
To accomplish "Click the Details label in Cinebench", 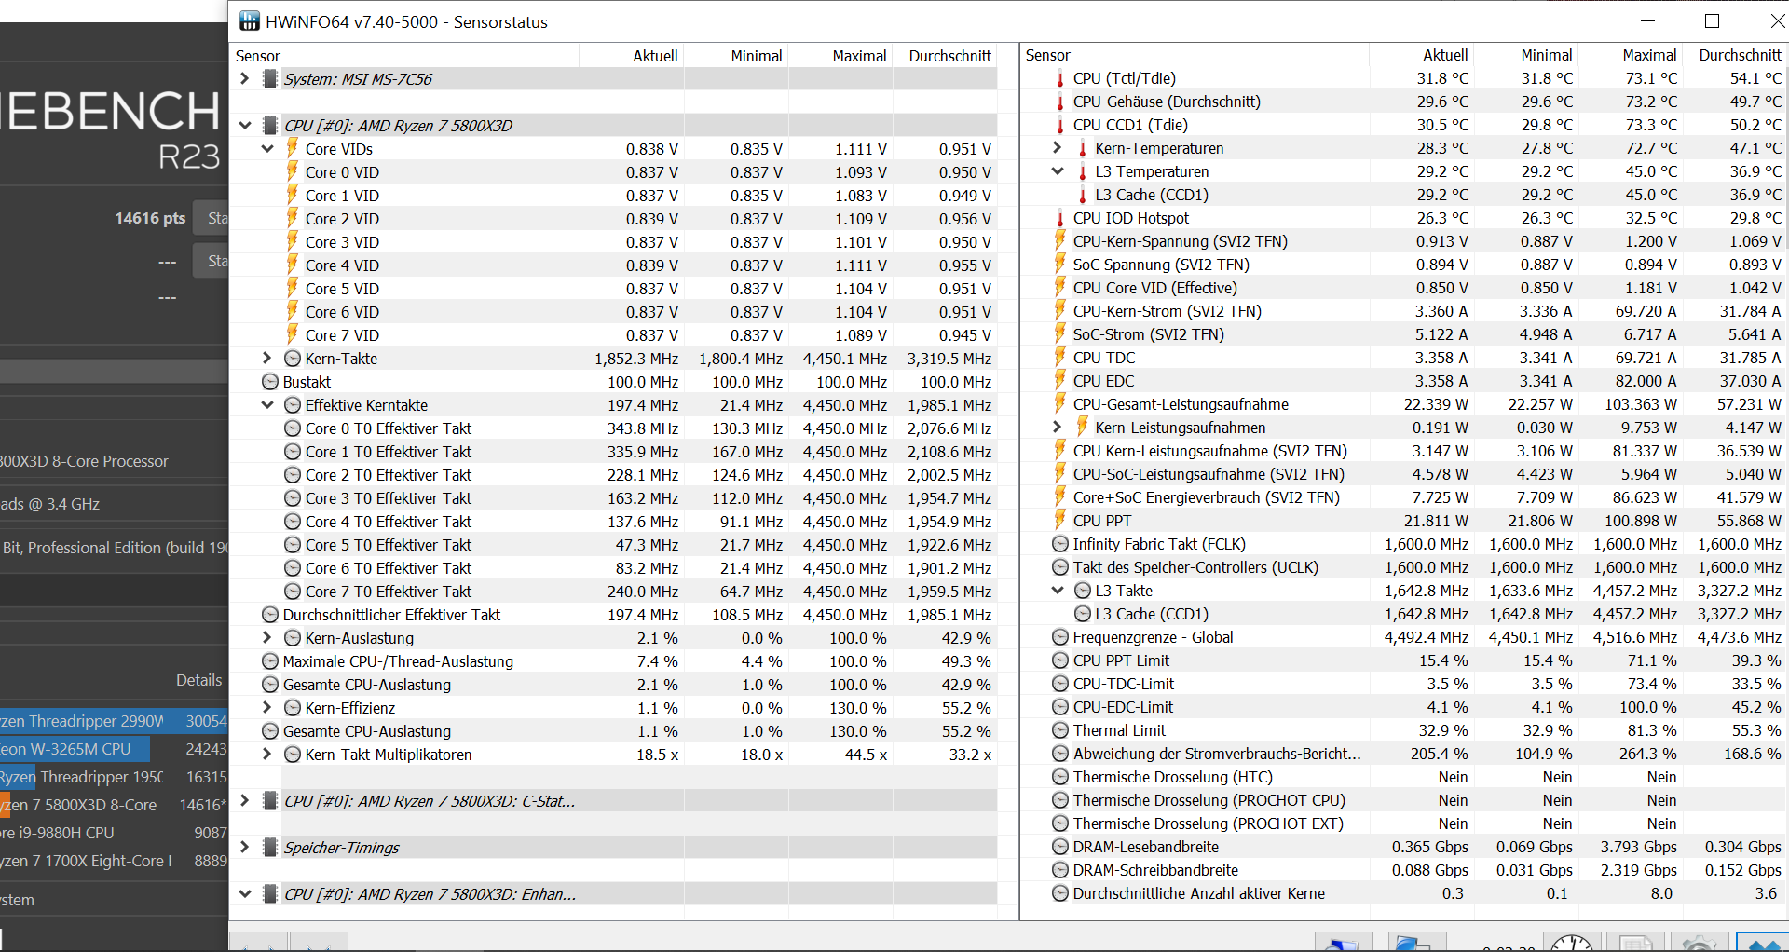I will tap(198, 680).
